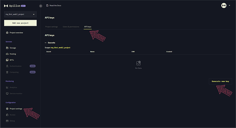The image size is (236, 128).
Task: Click the BETA badge next to Apillon
Action: click(23, 6)
